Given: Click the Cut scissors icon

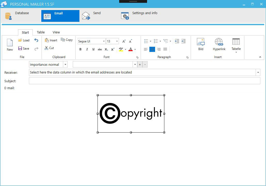Looking at the screenshot, I should pyautogui.click(x=46, y=48).
